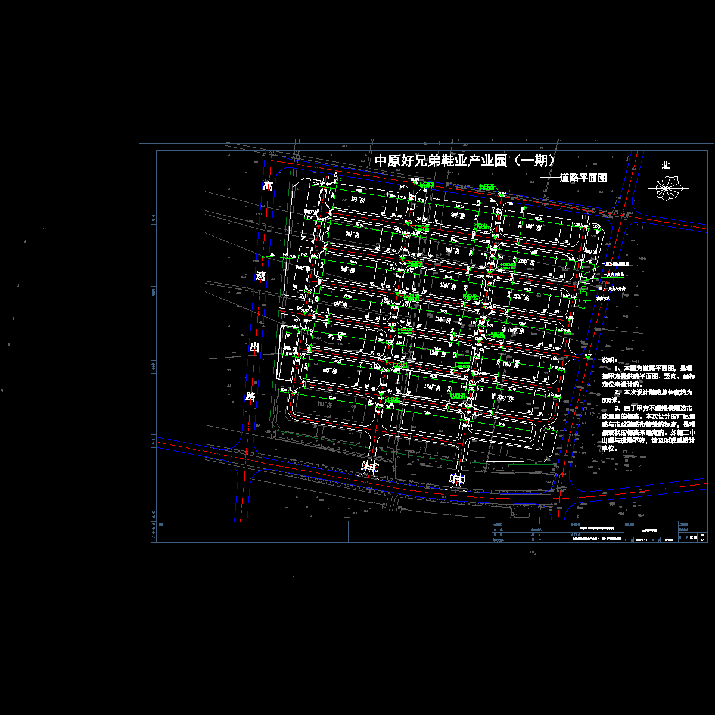
Task: Select the road character 速
Action: tap(261, 276)
